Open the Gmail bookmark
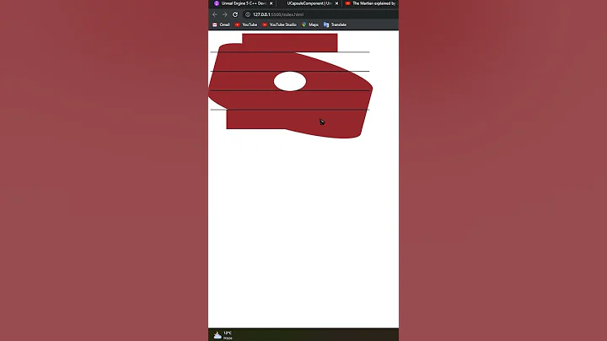Screen dimensions: 607x341 pyautogui.click(x=221, y=24)
